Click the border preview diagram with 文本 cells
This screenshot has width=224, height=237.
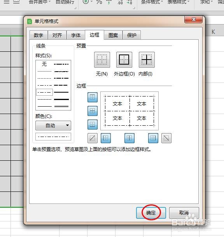click(x=129, y=111)
